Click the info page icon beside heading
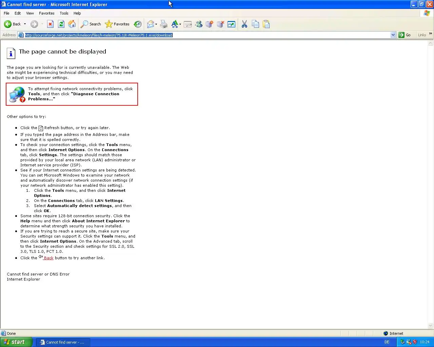 point(11,53)
